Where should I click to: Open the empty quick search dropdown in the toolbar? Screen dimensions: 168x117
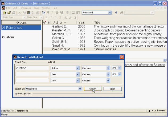[152, 13]
